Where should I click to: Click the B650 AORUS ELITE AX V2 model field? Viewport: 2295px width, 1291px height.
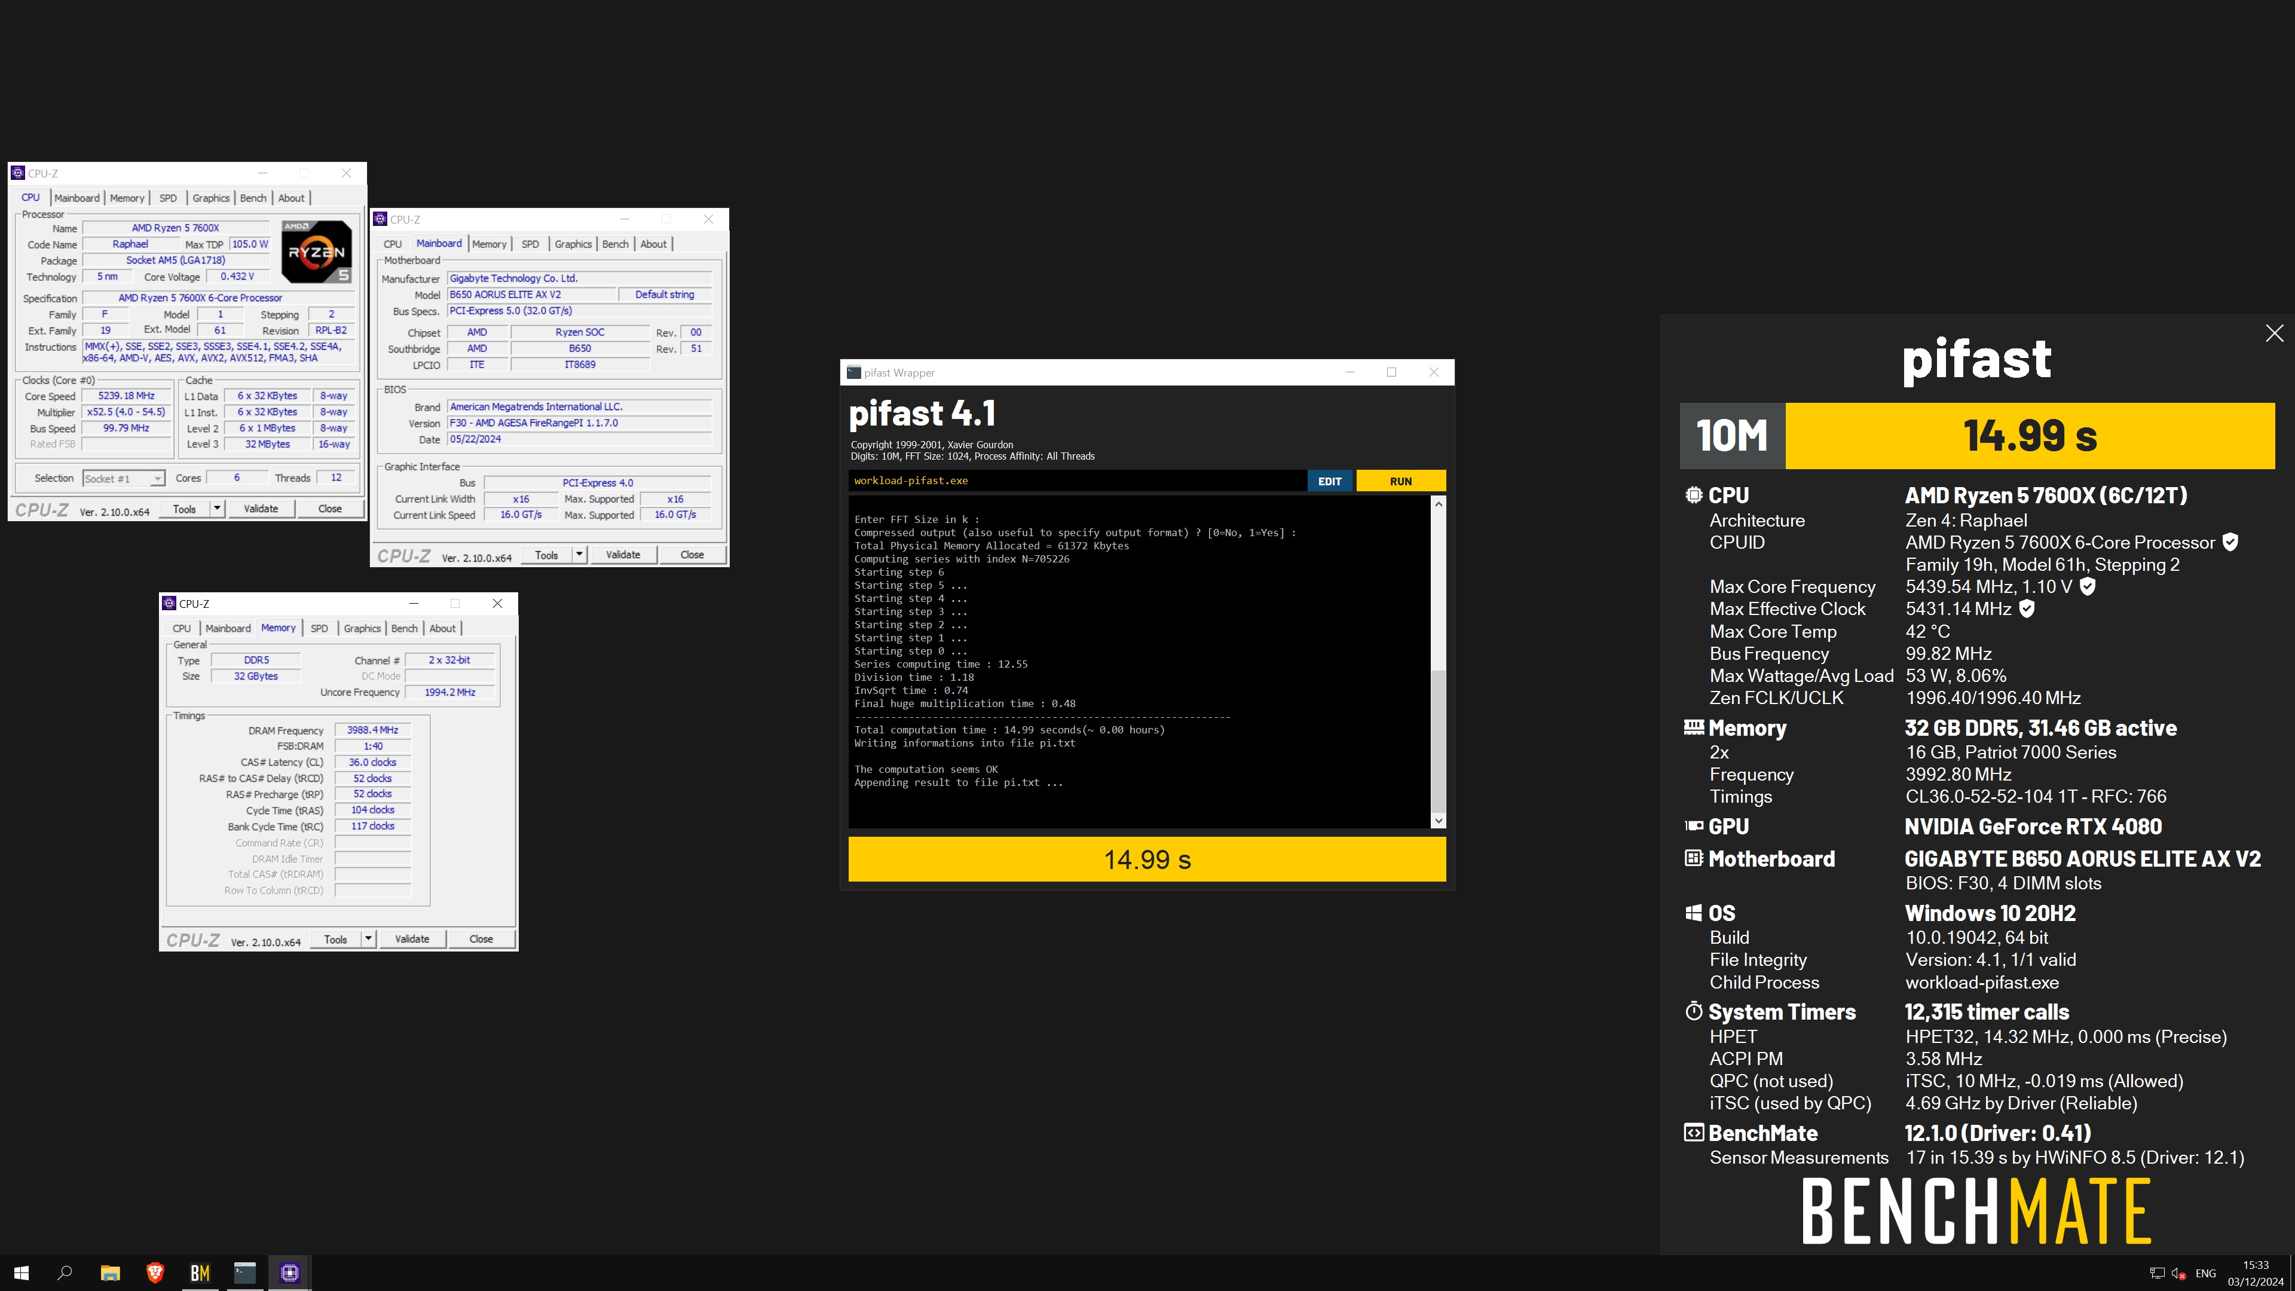click(x=532, y=295)
